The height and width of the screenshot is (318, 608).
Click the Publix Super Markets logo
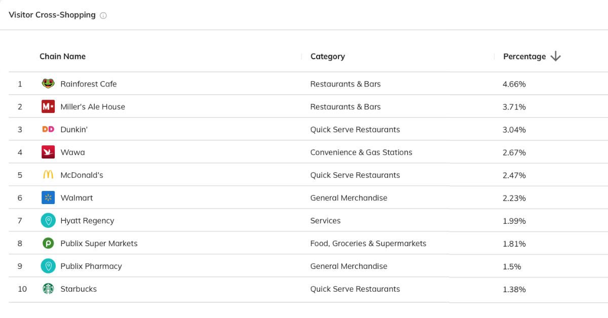(x=48, y=244)
